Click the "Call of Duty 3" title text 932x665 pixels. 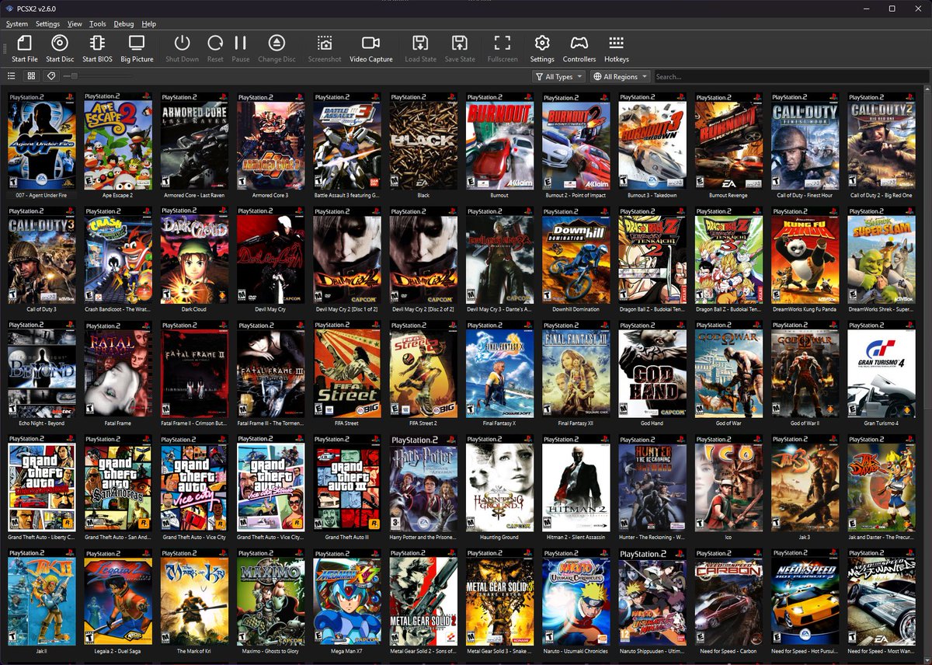click(x=42, y=309)
